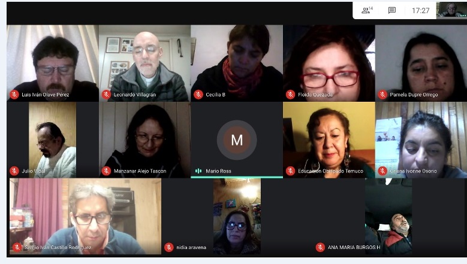Select Sergio Iván Castillo Rodríguez video tile
This screenshot has height=264, width=467.
coord(86,216)
